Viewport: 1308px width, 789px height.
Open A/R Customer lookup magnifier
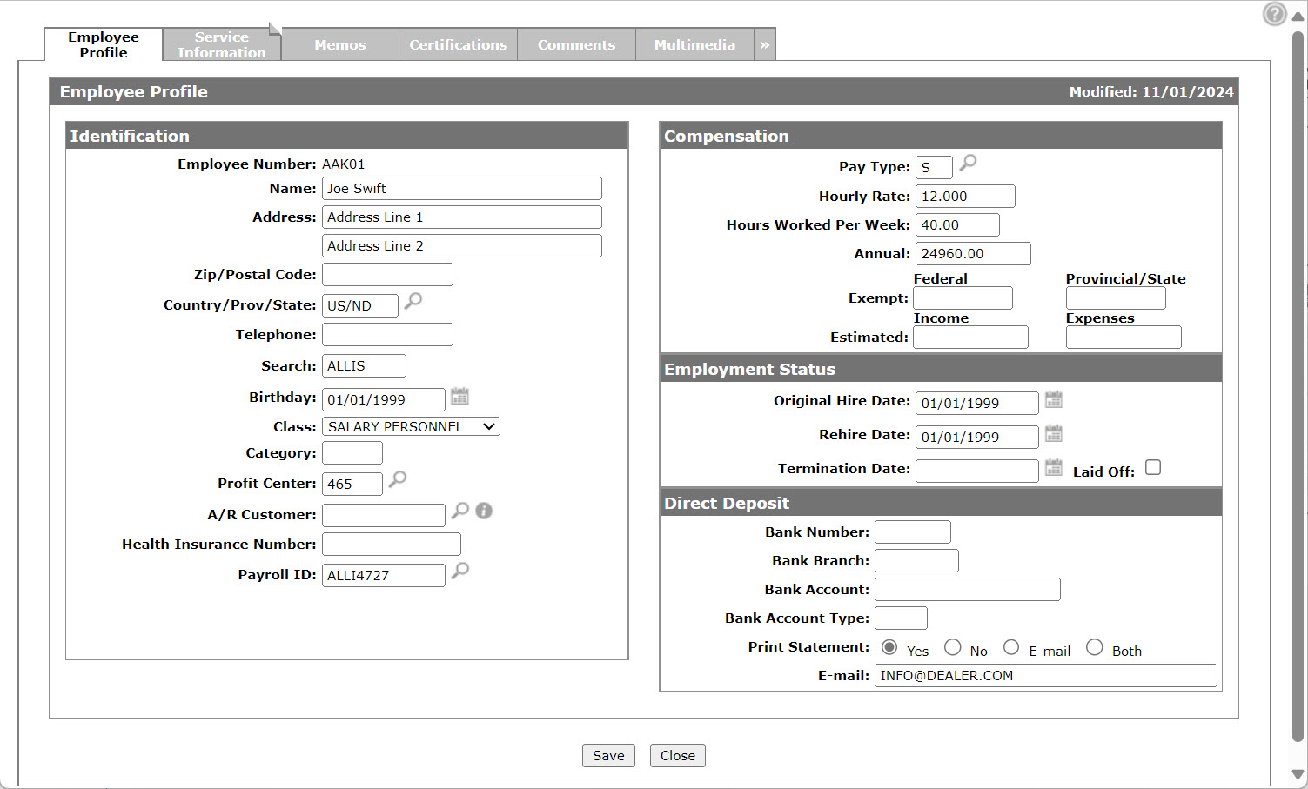(460, 511)
